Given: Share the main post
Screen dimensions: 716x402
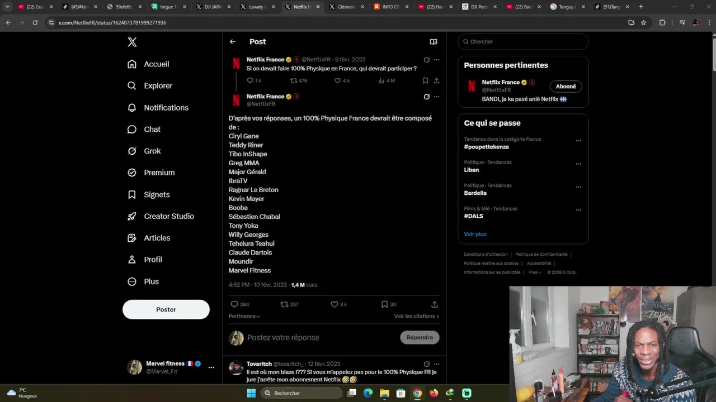Looking at the screenshot, I should [x=435, y=304].
